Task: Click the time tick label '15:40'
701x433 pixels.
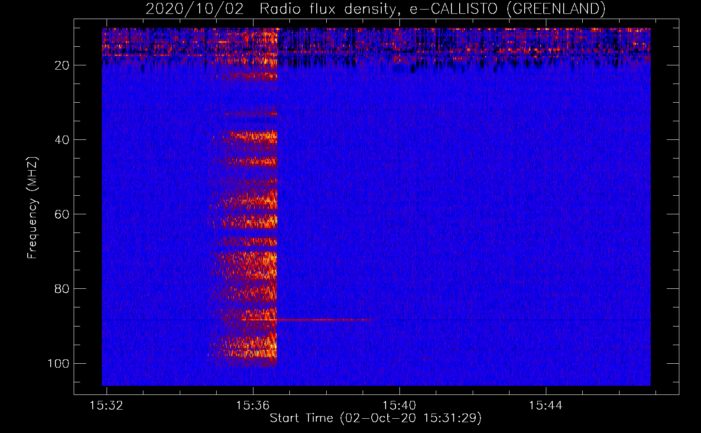Action: (x=399, y=405)
